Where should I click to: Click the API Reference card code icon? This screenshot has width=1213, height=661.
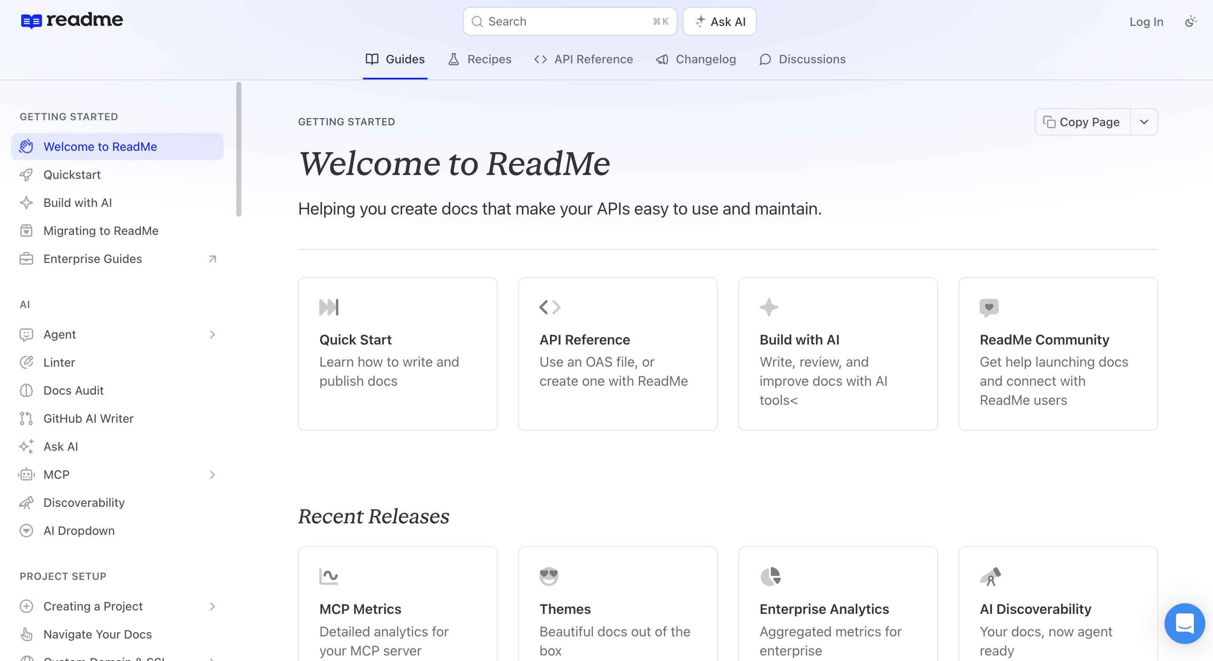coord(550,307)
